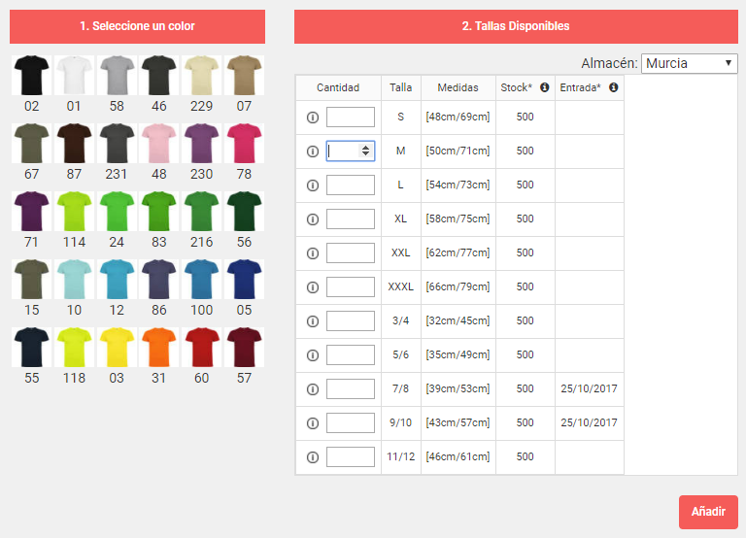Click the info icon beside Entrada* header
The height and width of the screenshot is (538, 746).
click(x=614, y=87)
